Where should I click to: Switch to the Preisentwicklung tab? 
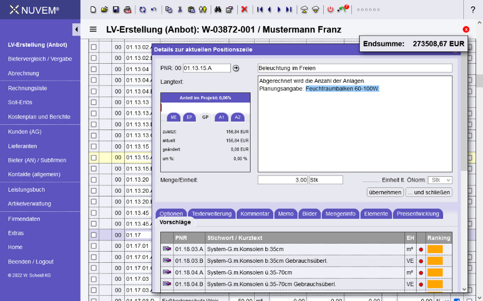[418, 214]
